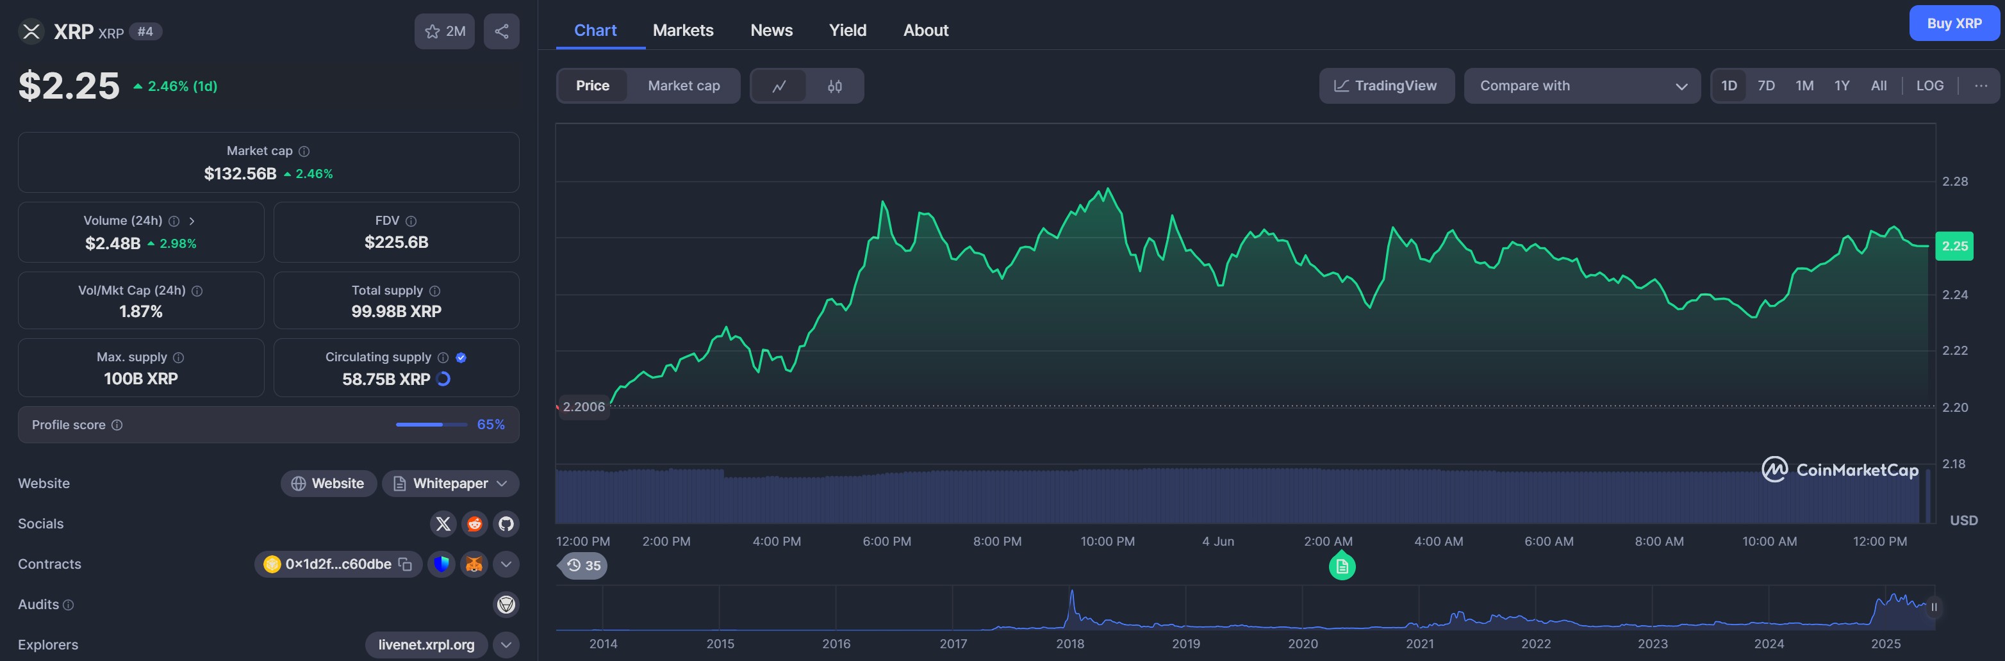Open XRP's GitHub social link
This screenshot has width=2005, height=661.
506,523
